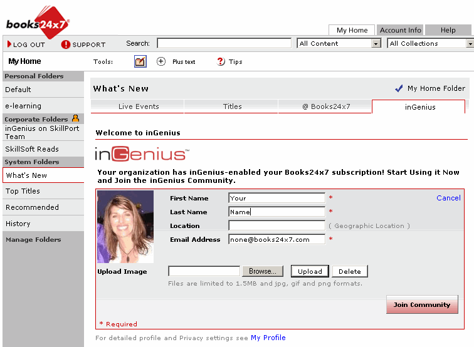This screenshot has width=474, height=347.
Task: Click the inGenius logo image
Action: (x=142, y=154)
